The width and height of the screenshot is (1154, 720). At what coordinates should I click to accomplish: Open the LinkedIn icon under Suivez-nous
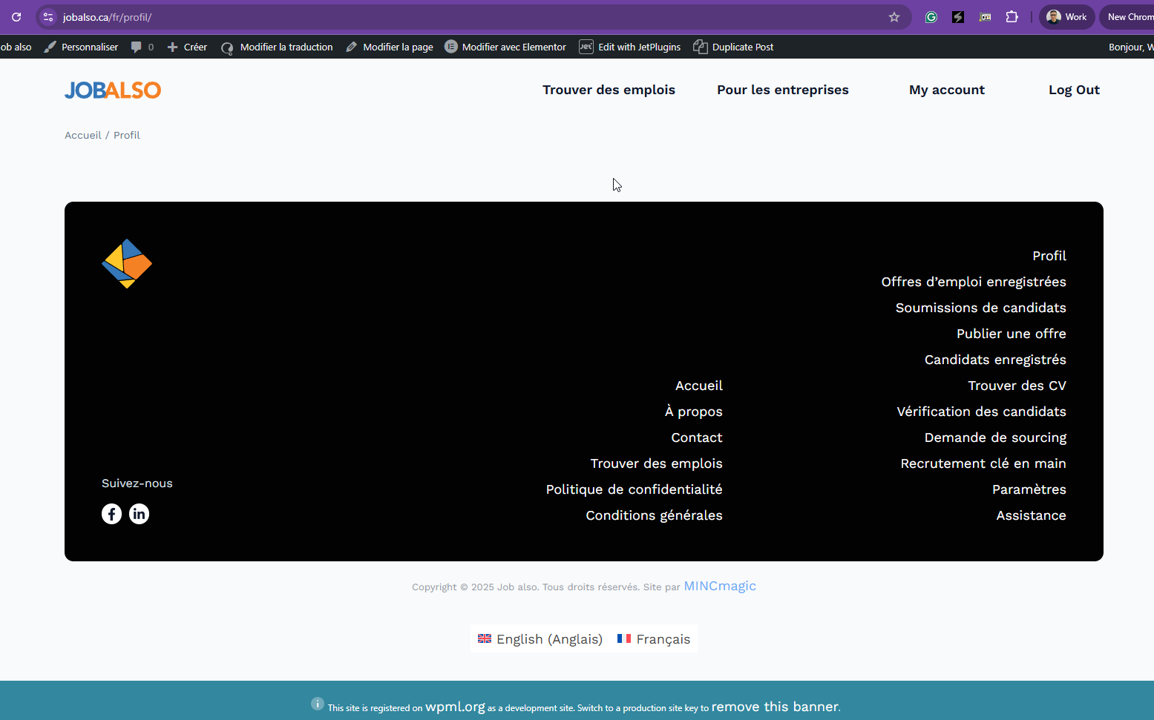pos(139,514)
